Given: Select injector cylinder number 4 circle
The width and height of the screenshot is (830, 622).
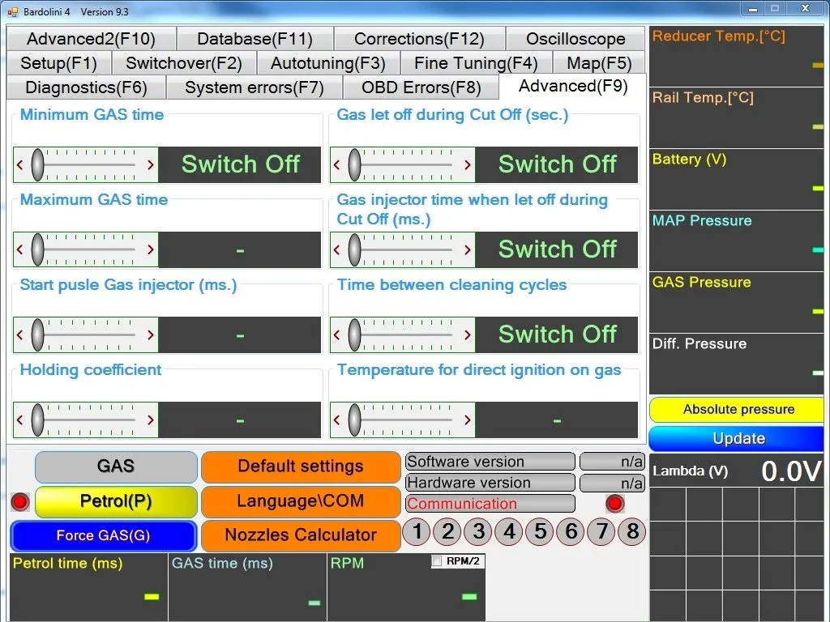Looking at the screenshot, I should [510, 531].
